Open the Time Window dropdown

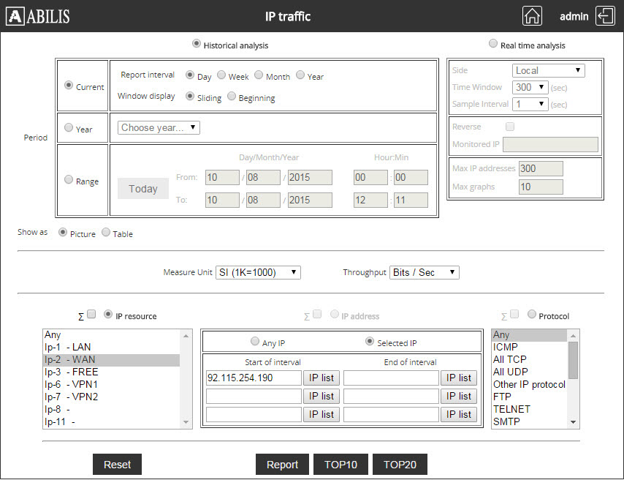click(529, 86)
